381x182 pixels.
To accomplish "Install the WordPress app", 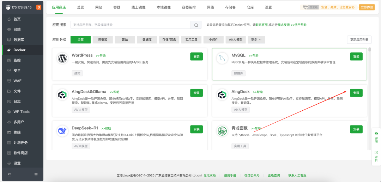I will pos(196,56).
